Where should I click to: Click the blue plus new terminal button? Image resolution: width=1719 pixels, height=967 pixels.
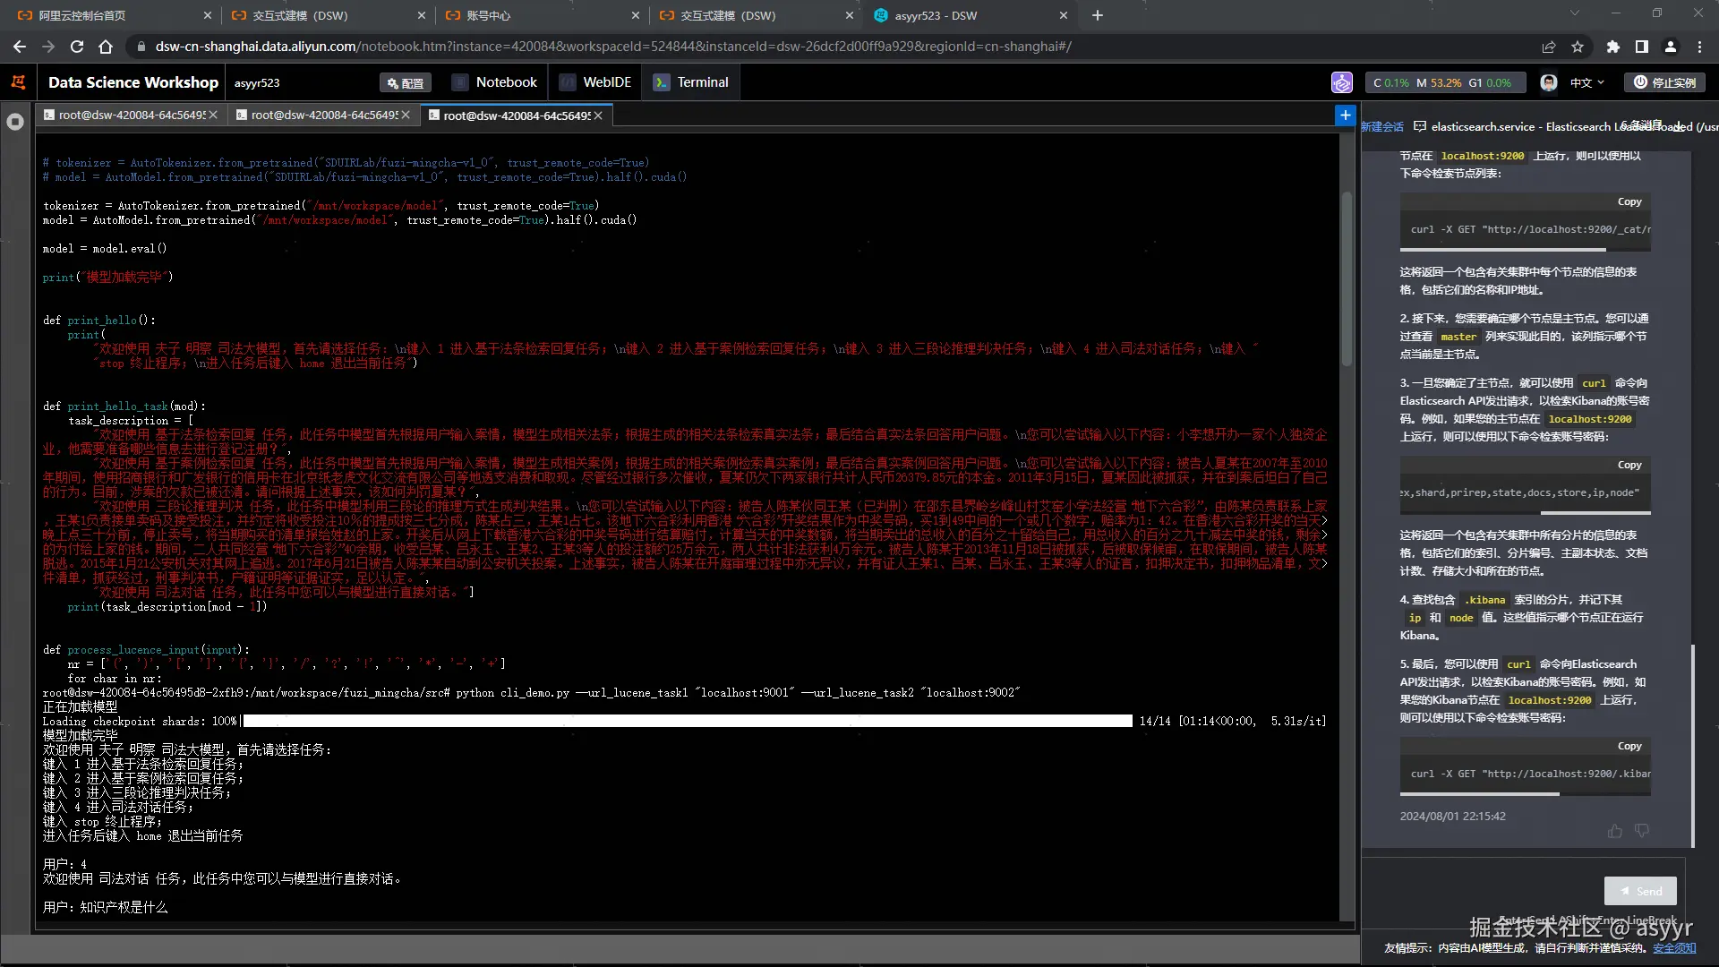[x=1345, y=116]
